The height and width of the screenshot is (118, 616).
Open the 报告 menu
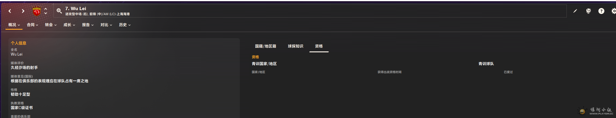tap(88, 25)
